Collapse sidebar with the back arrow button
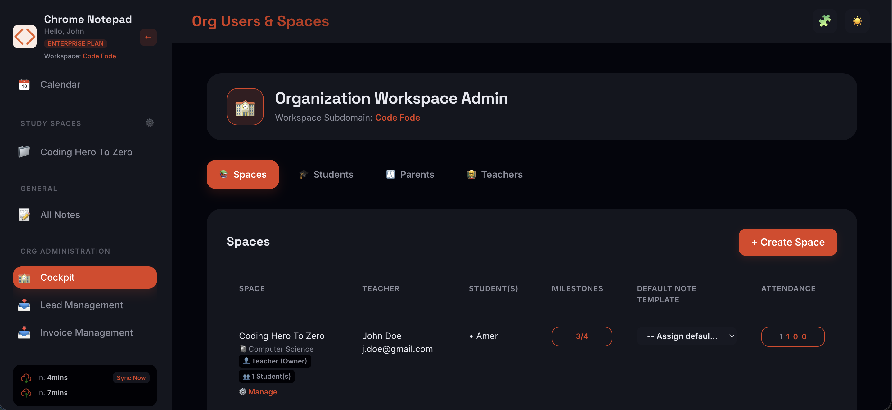Viewport: 892px width, 410px height. (148, 37)
